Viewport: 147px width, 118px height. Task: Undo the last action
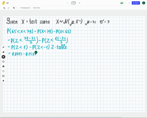4,8
